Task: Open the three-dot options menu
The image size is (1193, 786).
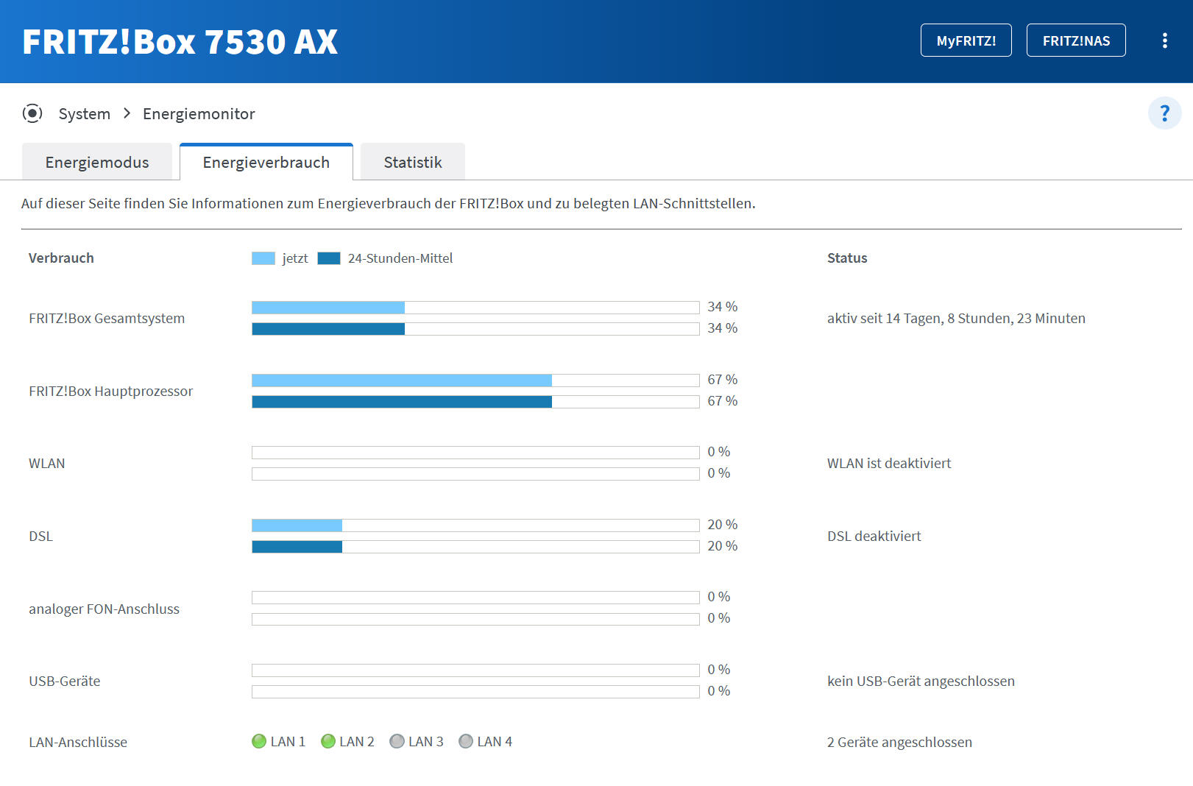Action: [x=1164, y=40]
